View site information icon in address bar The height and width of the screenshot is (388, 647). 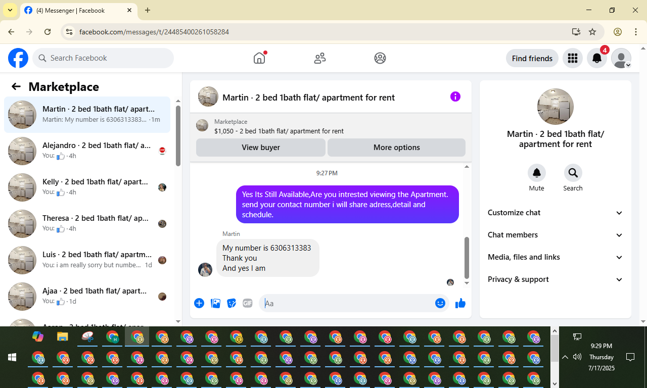(70, 32)
